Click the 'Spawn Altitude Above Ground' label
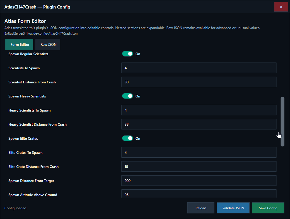Screen dimensions: 290x219 (x=33, y=195)
